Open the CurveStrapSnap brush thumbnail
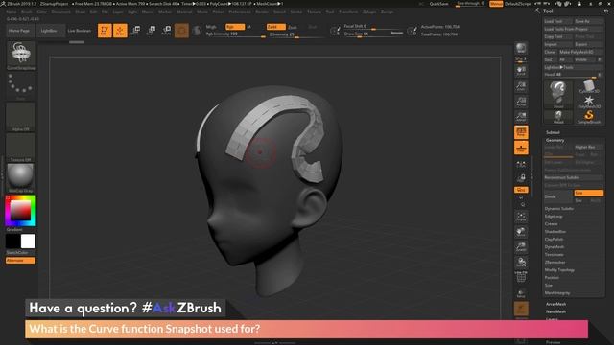 point(21,55)
